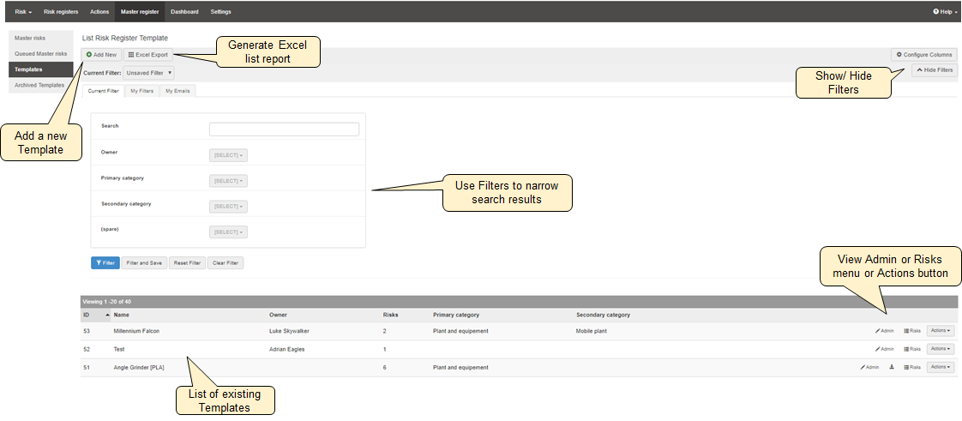Click the download icon in Angle Grinder row
Viewport: 962px width, 421px height.
[892, 367]
